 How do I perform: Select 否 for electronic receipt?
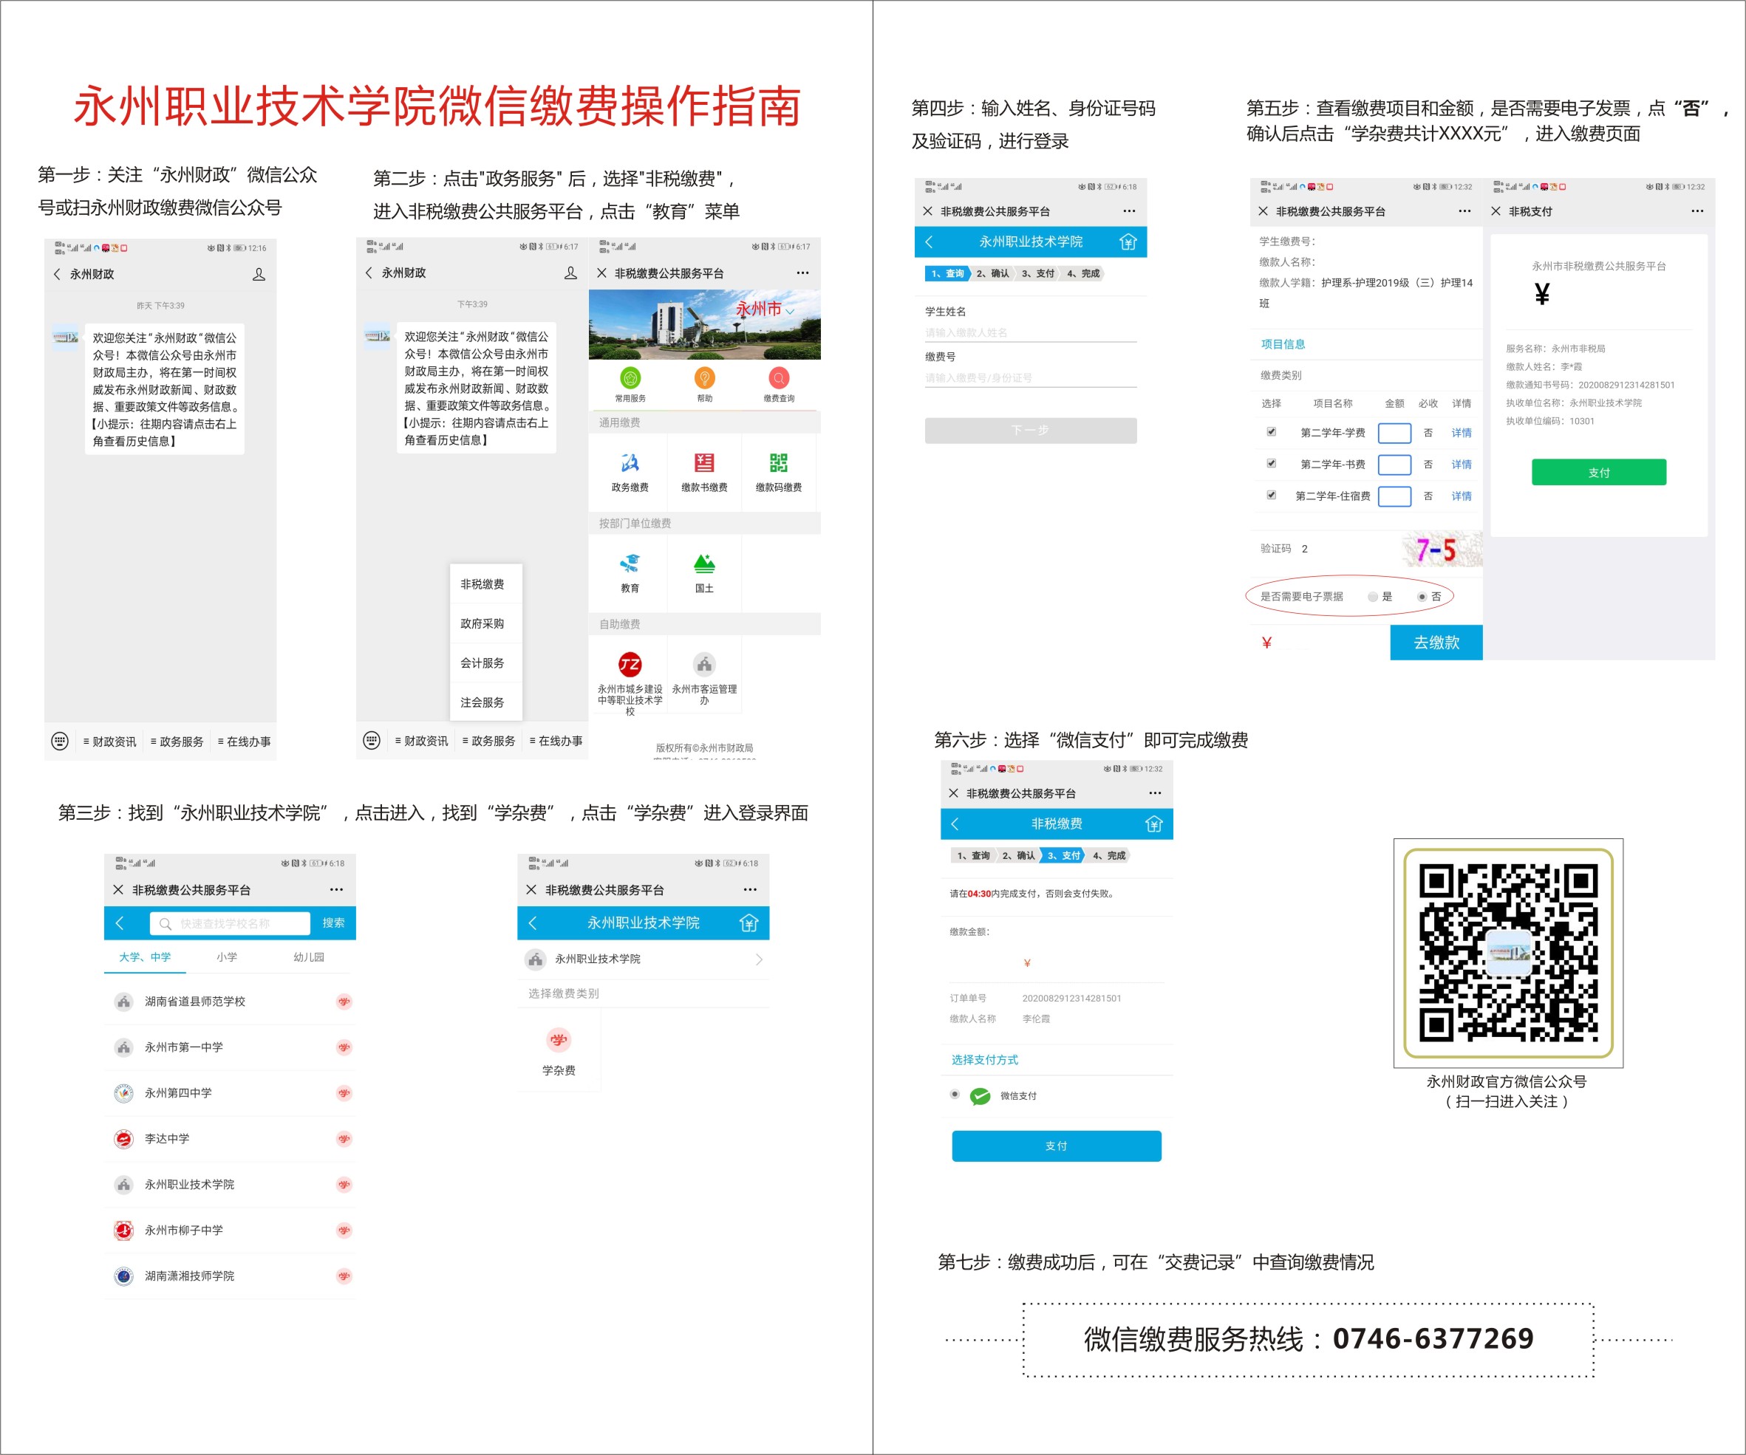point(1421,597)
